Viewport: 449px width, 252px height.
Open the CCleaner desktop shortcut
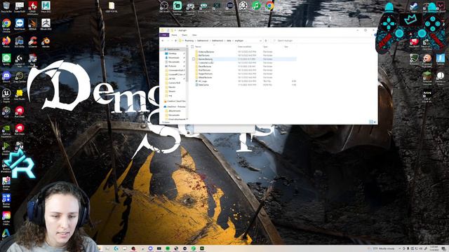pyautogui.click(x=33, y=42)
